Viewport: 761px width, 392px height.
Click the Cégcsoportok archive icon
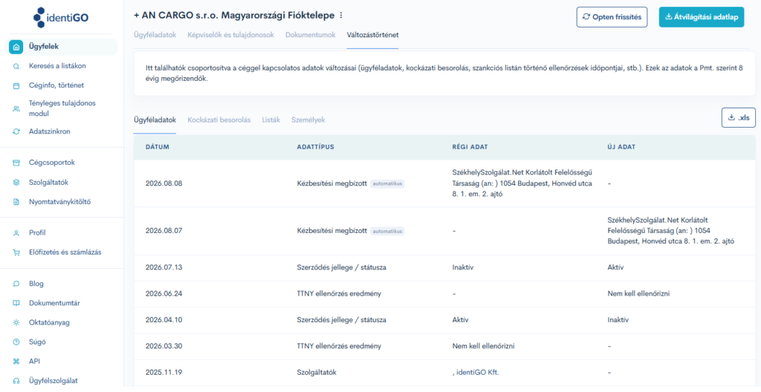coord(16,163)
